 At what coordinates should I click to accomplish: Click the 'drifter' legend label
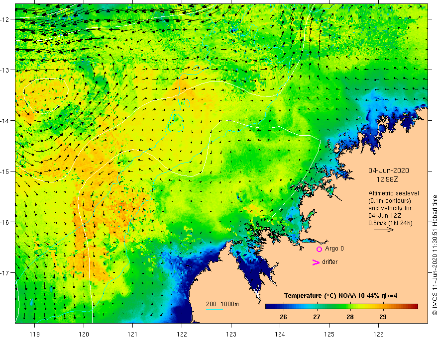[x=329, y=262]
